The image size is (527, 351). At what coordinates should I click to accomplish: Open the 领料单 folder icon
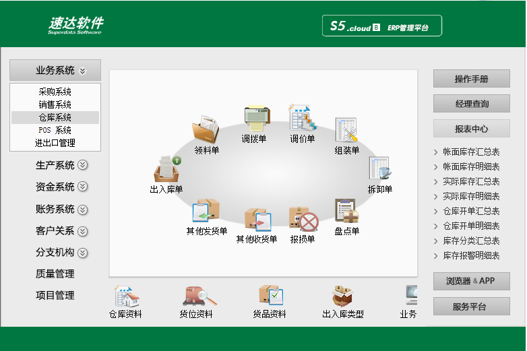pos(206,129)
